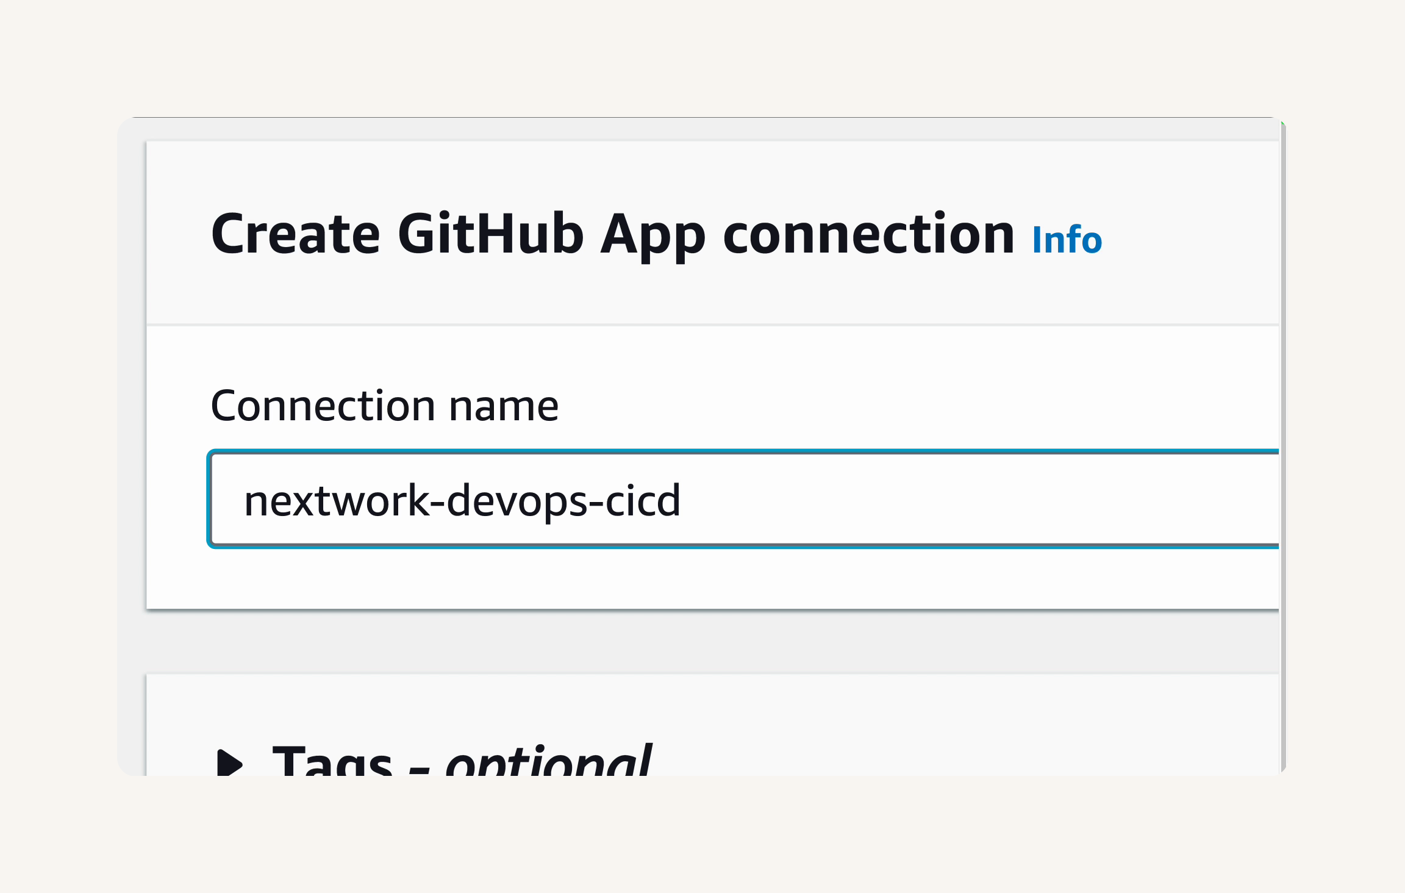Expand the Tags optional section
The image size is (1405, 893).
230,762
